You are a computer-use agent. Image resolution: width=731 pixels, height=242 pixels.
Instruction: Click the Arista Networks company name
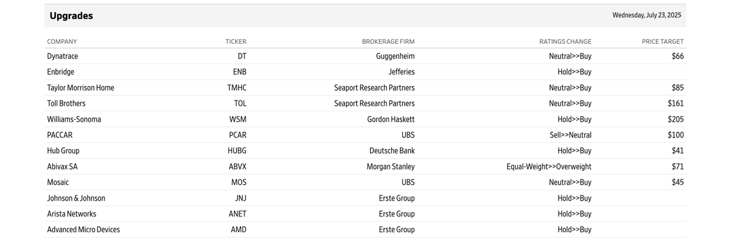pos(72,213)
